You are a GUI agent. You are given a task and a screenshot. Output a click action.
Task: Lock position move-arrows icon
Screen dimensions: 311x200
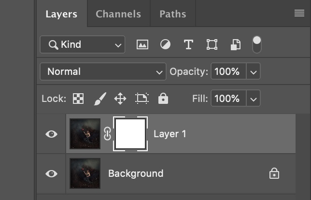point(120,99)
